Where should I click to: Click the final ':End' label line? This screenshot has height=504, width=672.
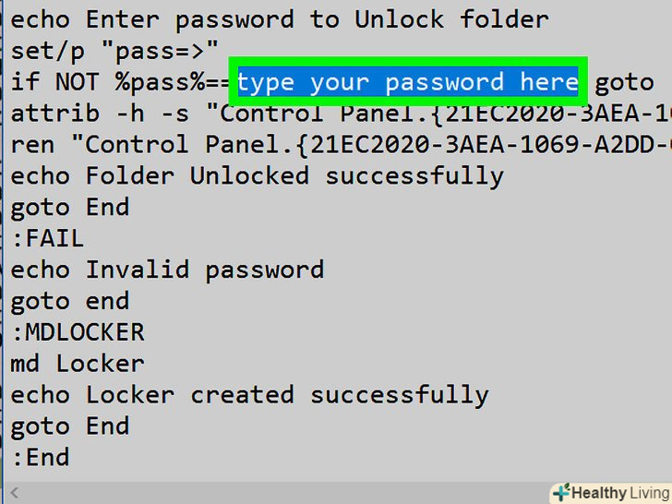[x=40, y=458]
